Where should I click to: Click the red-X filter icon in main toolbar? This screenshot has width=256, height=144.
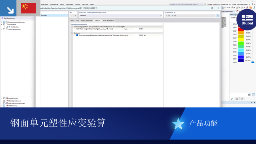click(237, 11)
